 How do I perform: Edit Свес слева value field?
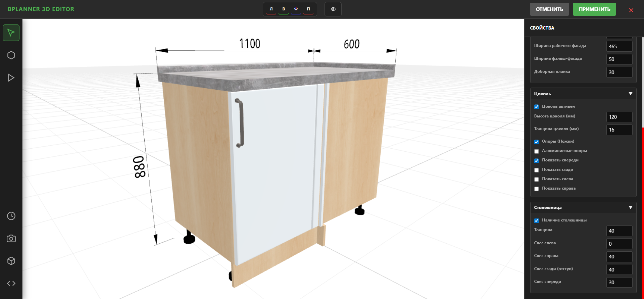click(x=619, y=244)
